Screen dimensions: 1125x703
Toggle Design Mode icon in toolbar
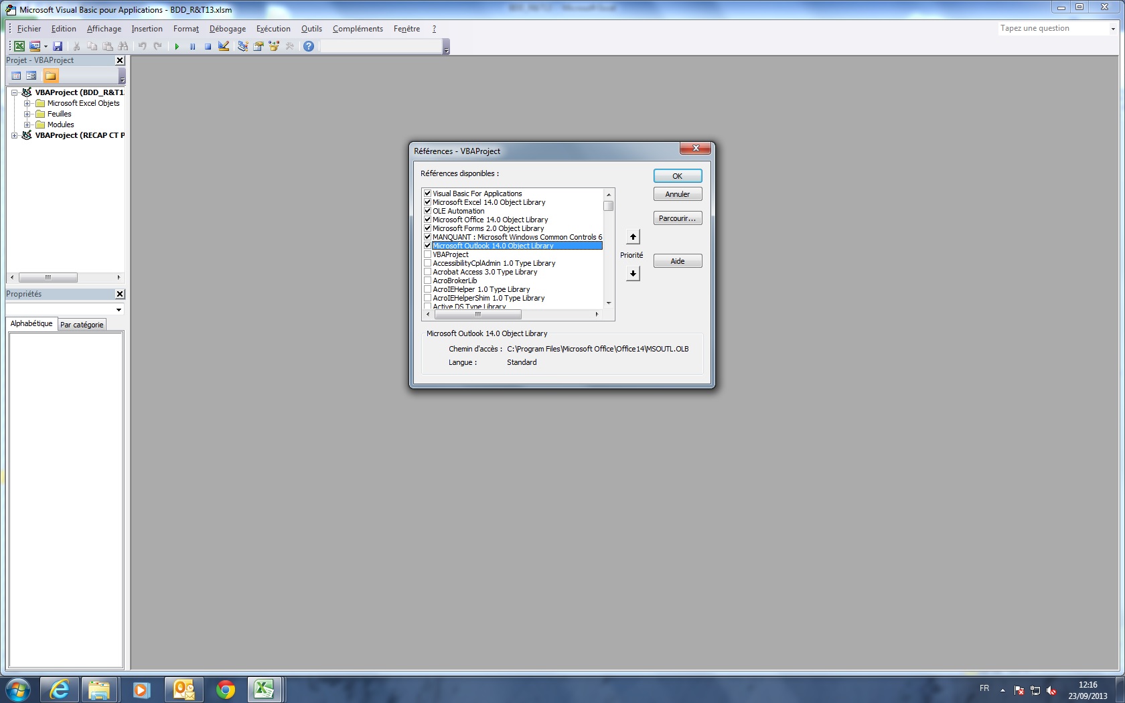click(x=224, y=46)
